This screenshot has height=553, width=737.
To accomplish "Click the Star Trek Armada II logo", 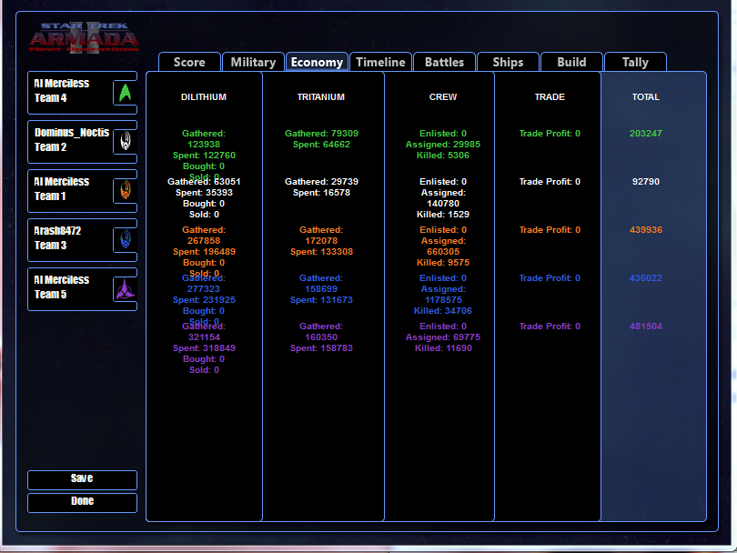I will pos(84,38).
